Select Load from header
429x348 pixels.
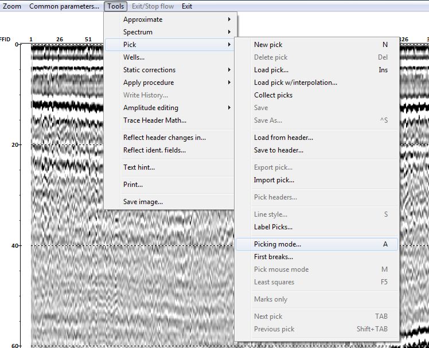[x=317, y=138]
